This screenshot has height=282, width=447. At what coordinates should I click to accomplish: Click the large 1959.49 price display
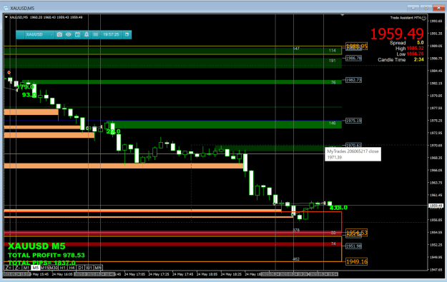point(397,34)
